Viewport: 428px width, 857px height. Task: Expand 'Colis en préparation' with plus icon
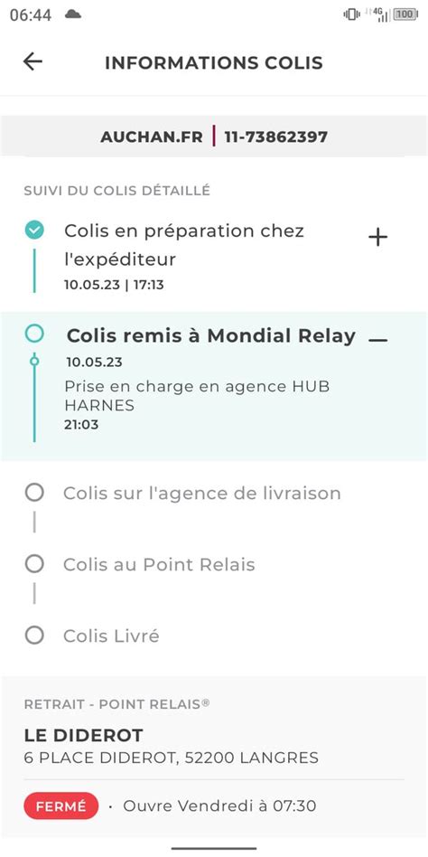pyautogui.click(x=377, y=237)
